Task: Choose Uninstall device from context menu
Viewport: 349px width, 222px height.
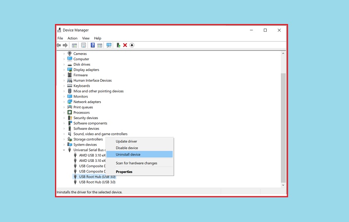Action: [x=128, y=154]
